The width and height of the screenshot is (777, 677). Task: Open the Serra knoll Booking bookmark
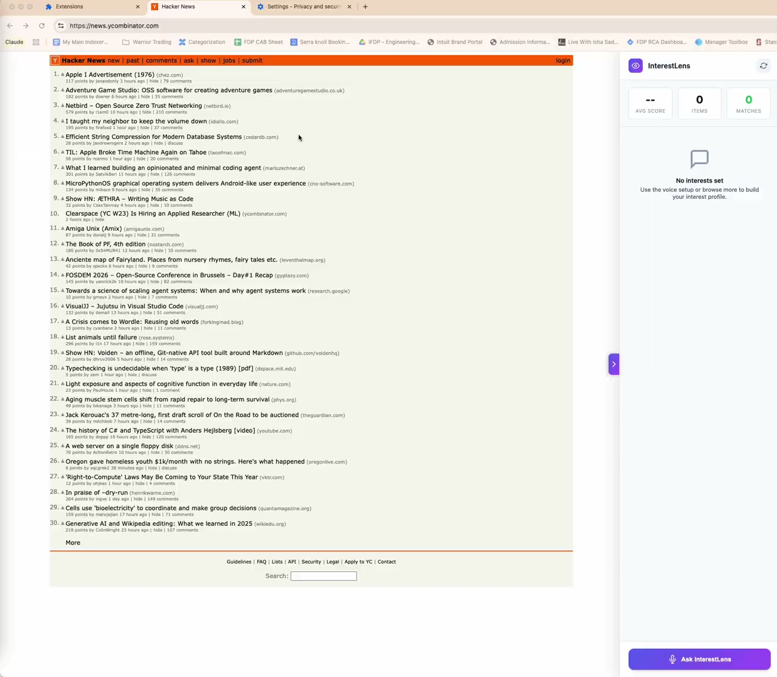[320, 42]
